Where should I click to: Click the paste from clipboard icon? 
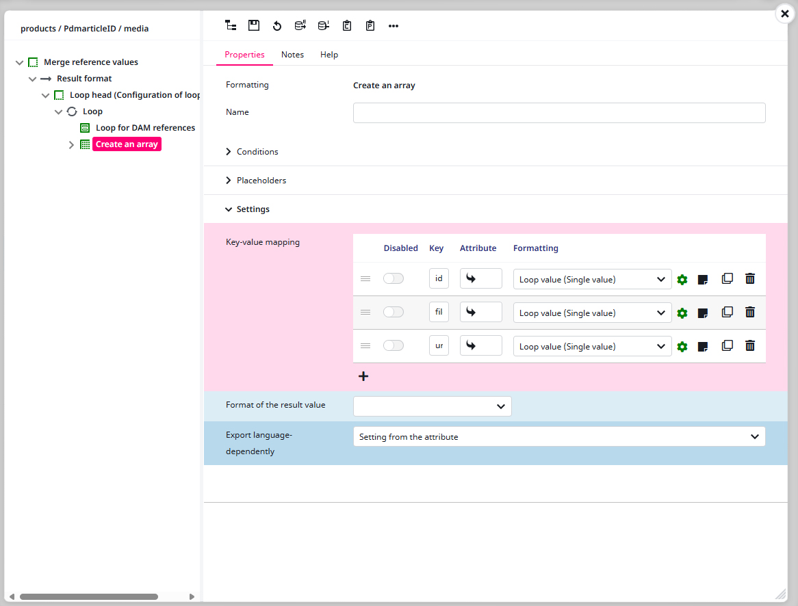click(x=370, y=25)
